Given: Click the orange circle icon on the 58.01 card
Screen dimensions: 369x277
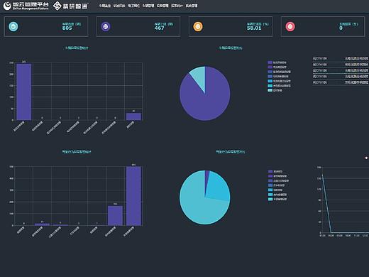Looking at the screenshot, I should (198, 26).
